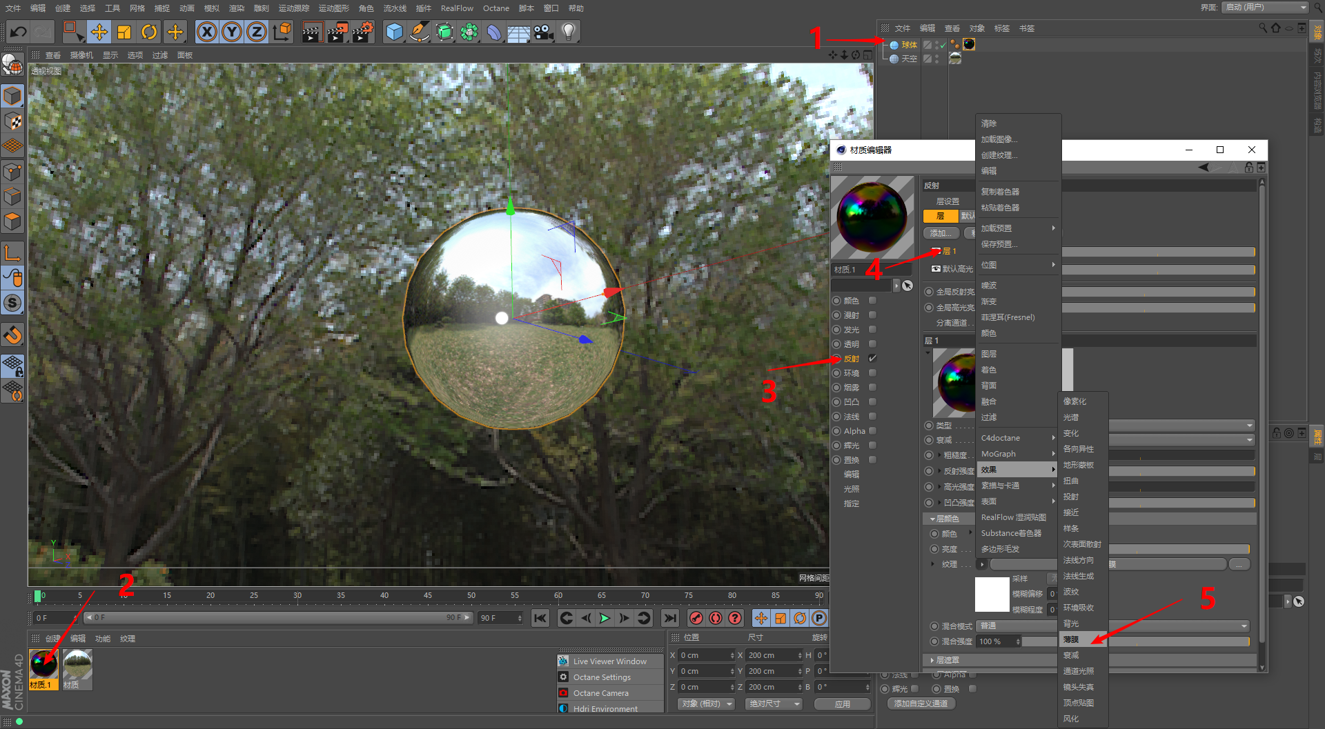
Task: Activate the Scale tool
Action: (124, 32)
